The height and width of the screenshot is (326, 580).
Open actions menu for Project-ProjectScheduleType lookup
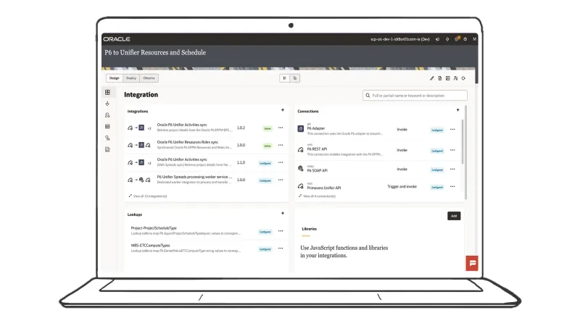coord(281,231)
